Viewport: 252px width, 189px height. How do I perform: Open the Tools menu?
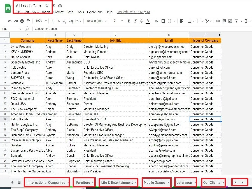coord(80,12)
